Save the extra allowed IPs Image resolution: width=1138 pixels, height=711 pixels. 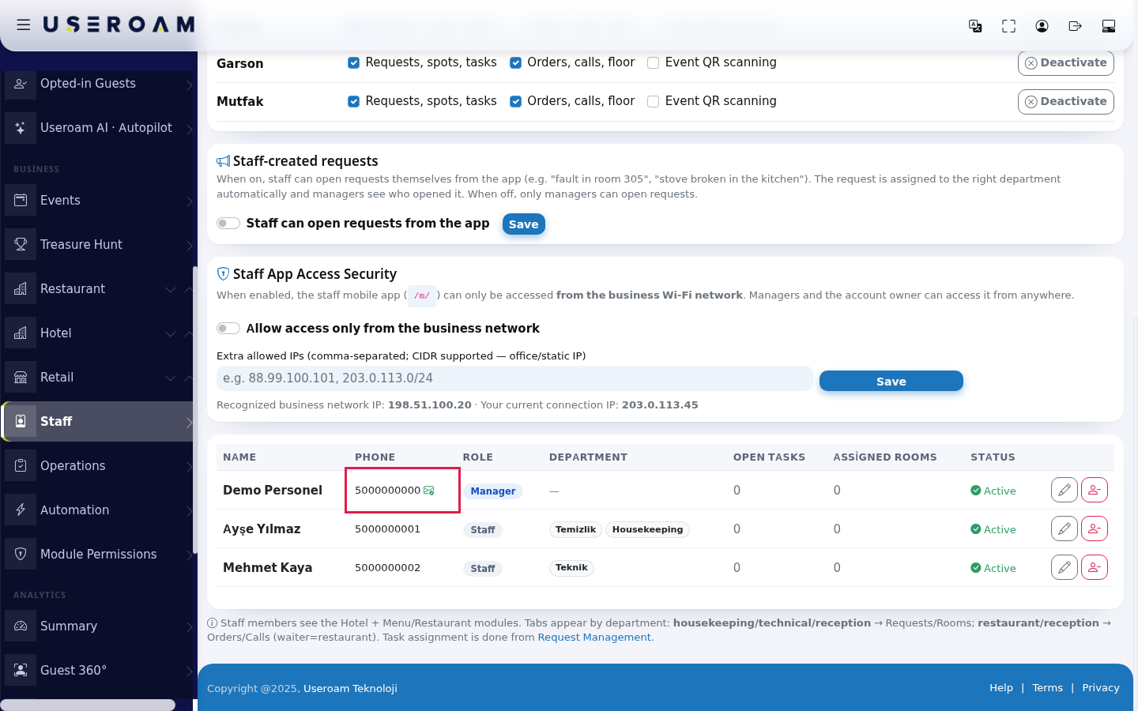891,382
